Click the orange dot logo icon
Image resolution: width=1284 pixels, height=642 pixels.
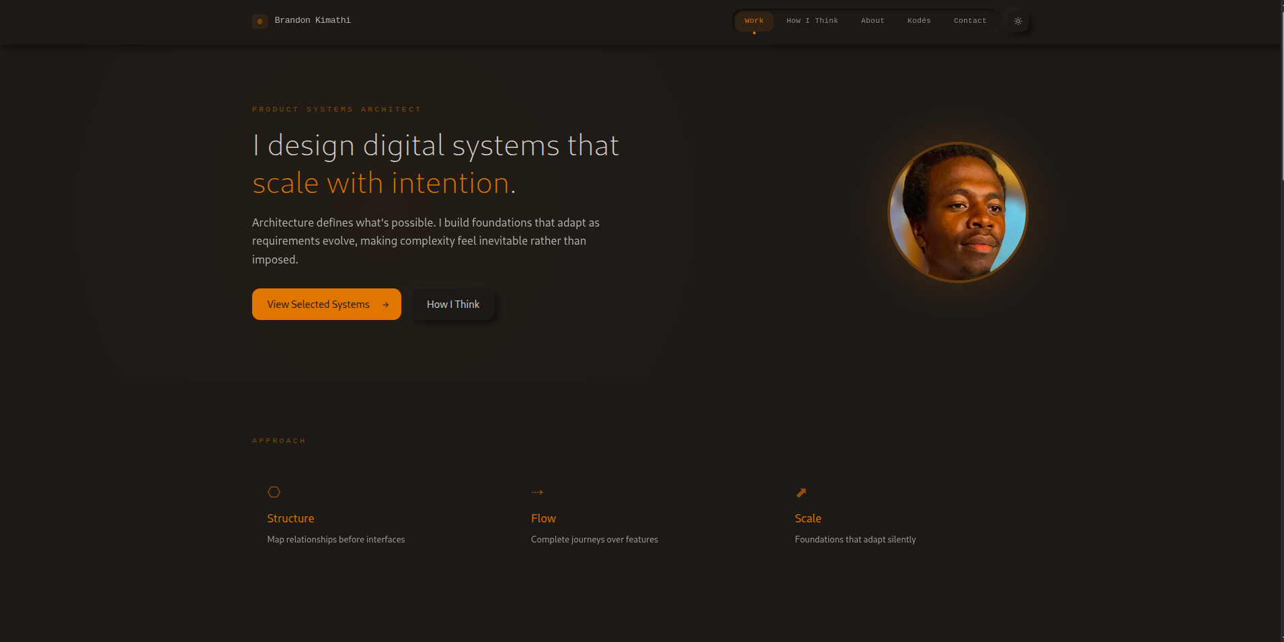(259, 22)
